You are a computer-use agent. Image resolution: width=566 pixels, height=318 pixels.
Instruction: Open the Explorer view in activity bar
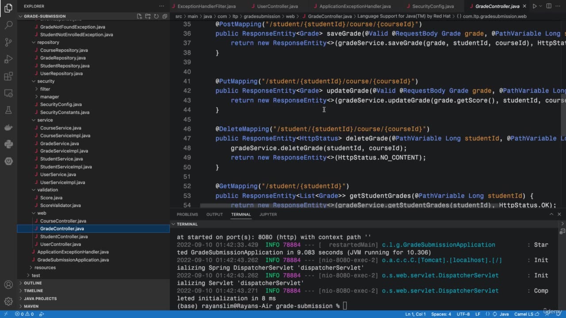click(8, 8)
